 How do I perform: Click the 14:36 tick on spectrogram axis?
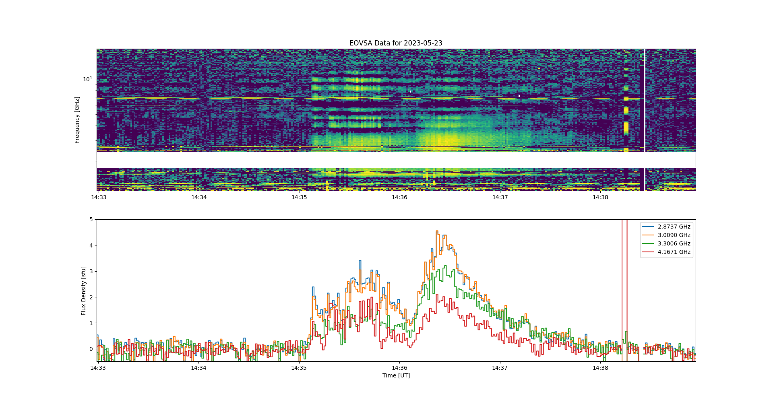click(399, 197)
